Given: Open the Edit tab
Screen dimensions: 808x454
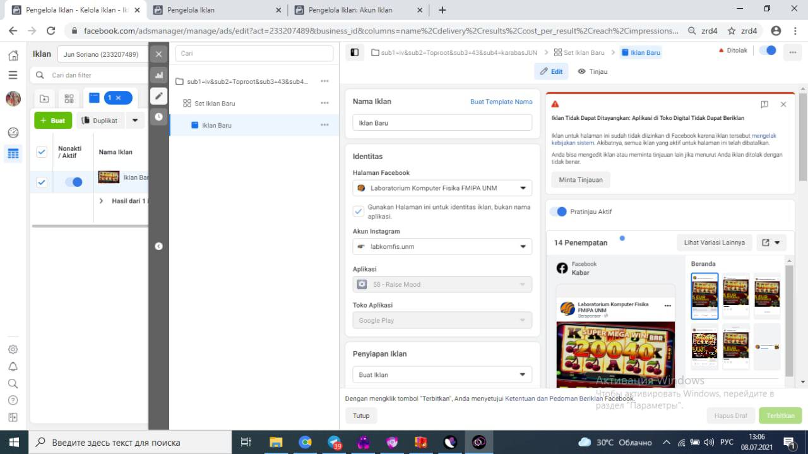Looking at the screenshot, I should pyautogui.click(x=551, y=71).
